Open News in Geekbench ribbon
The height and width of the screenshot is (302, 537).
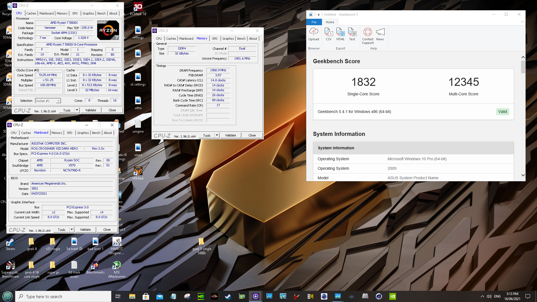coord(380,34)
